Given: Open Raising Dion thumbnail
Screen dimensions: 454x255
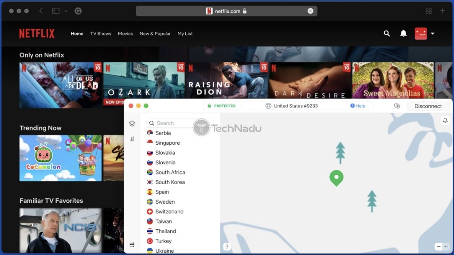Looking at the screenshot, I should (227, 81).
